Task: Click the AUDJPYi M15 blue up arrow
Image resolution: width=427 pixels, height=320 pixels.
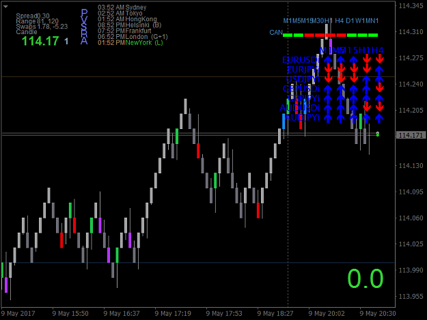Action: 353,118
